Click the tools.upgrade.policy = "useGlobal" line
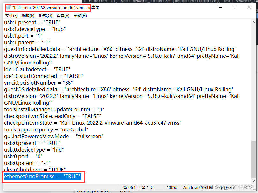258x193 pixels. [x=46, y=130]
